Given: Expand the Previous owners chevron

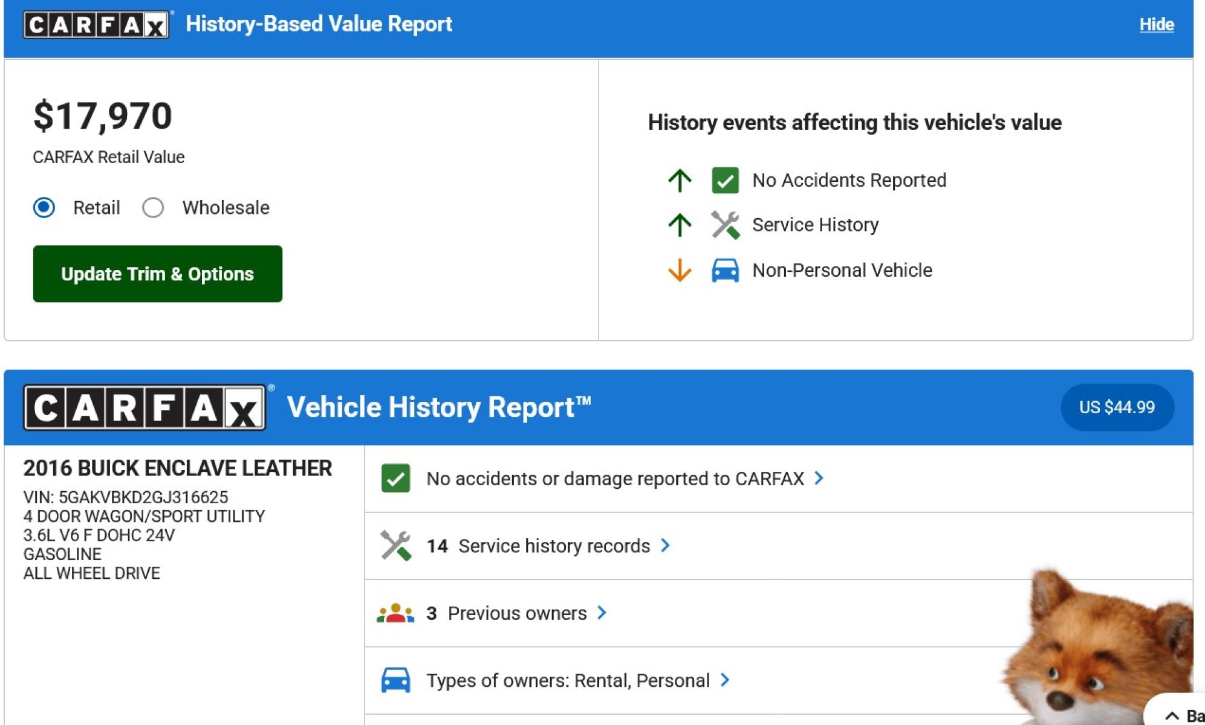Looking at the screenshot, I should 602,613.
